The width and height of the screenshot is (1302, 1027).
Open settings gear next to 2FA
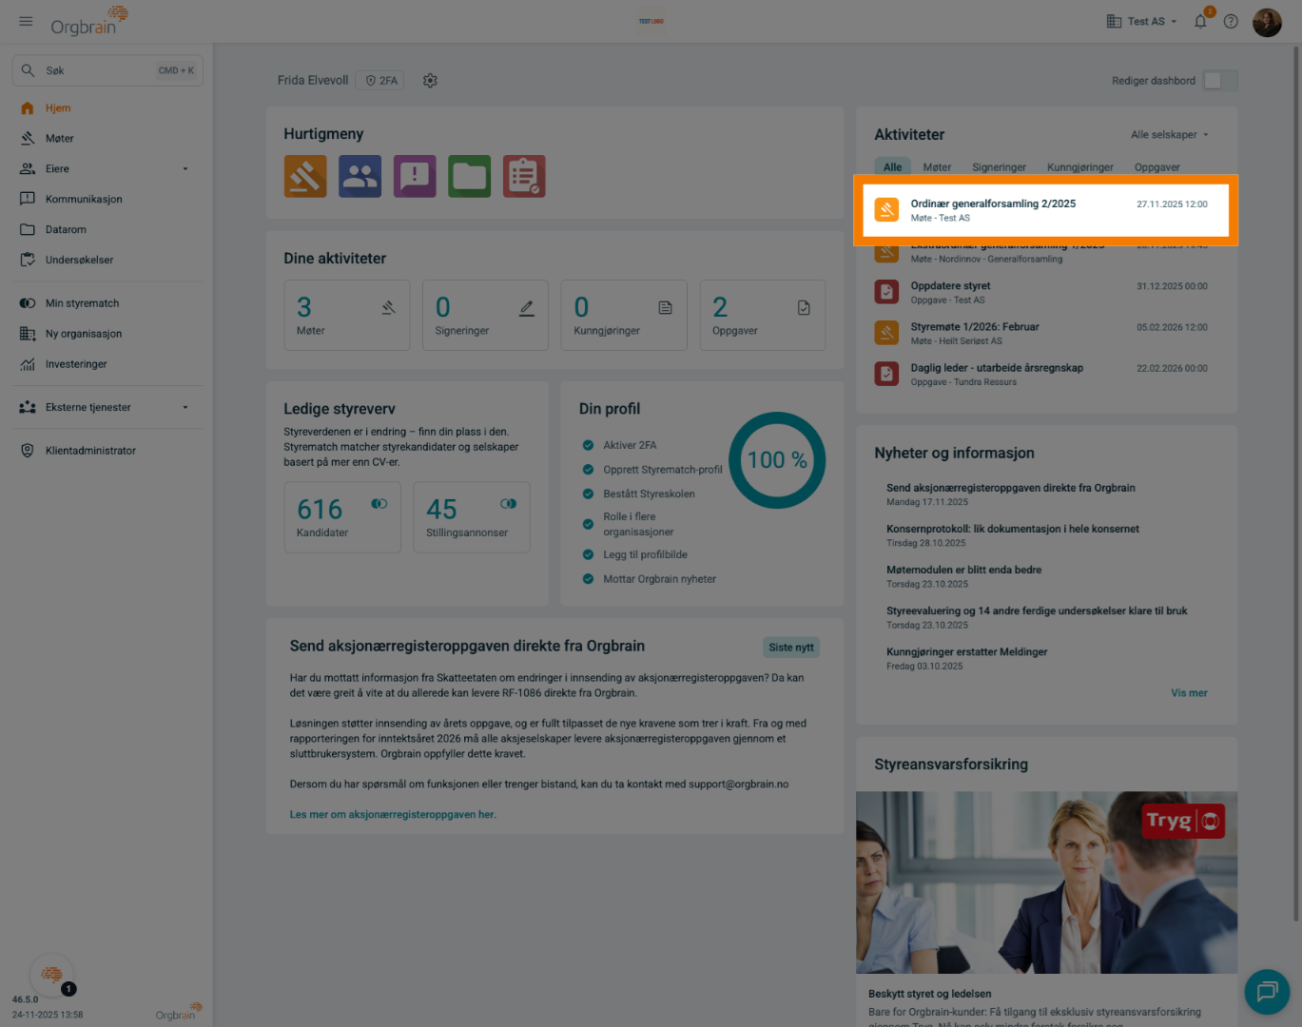coord(430,81)
